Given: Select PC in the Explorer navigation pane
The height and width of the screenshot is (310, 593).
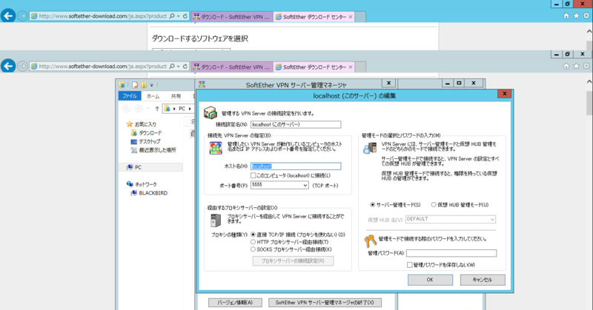Looking at the screenshot, I should click(x=135, y=167).
